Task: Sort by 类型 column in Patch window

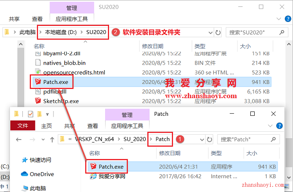Action: (216, 153)
